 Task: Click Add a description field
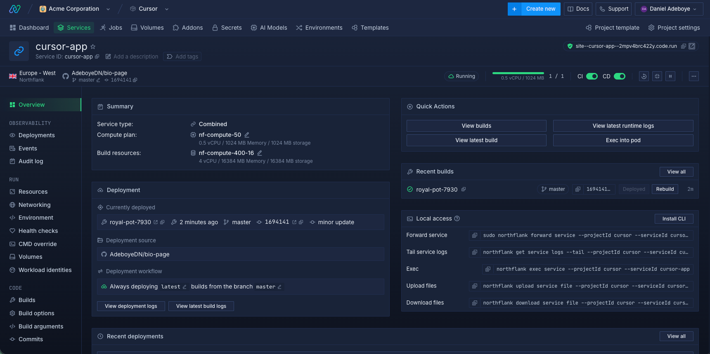pos(132,56)
